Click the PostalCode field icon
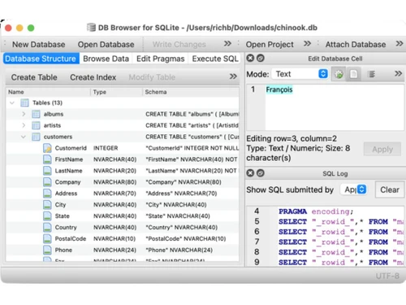The image size is (406, 305). point(47,238)
